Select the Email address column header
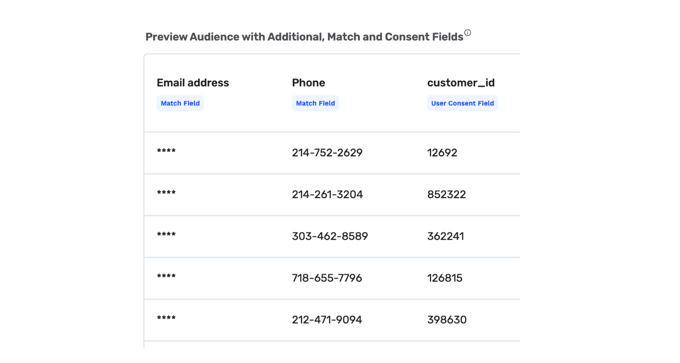 coord(193,83)
